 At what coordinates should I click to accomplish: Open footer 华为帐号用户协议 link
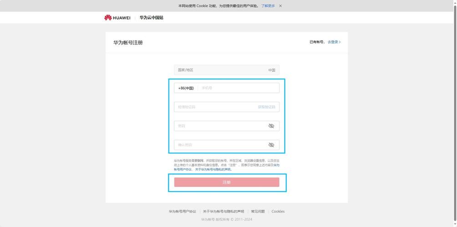[x=182, y=212]
